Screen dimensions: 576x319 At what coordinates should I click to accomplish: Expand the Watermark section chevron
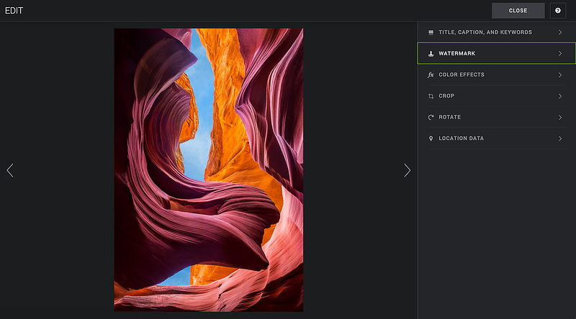tap(560, 54)
